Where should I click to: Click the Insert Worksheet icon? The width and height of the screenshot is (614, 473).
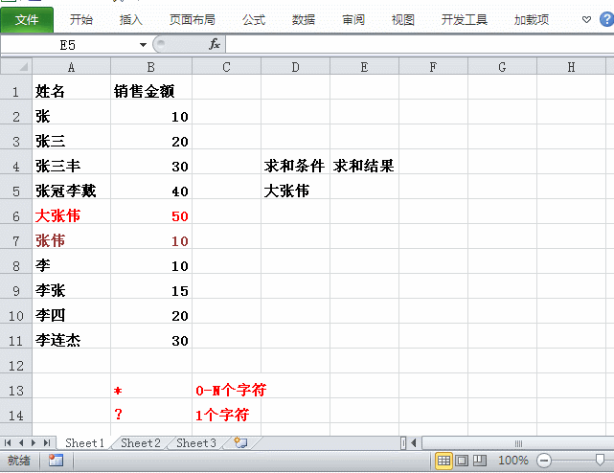(x=240, y=443)
